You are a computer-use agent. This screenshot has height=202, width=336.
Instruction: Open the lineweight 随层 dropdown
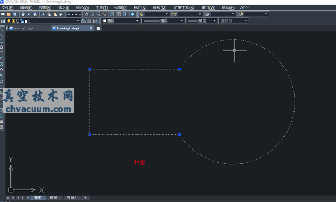pos(215,21)
